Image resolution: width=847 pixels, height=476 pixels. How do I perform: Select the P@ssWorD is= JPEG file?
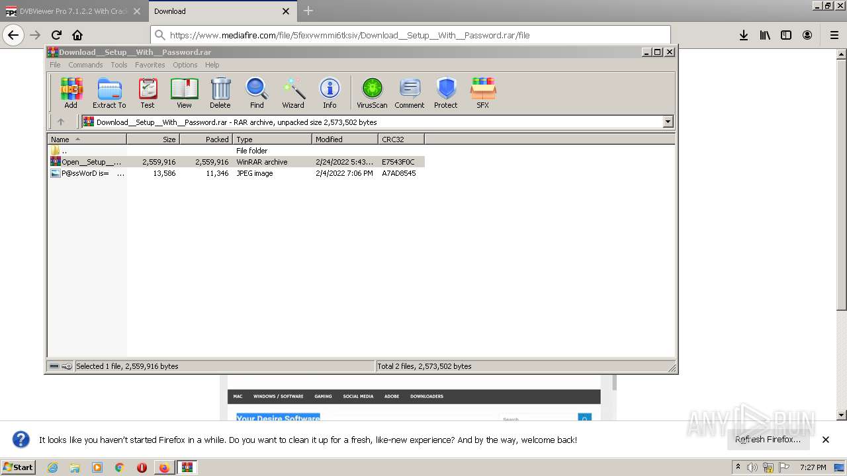point(236,173)
